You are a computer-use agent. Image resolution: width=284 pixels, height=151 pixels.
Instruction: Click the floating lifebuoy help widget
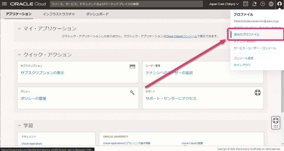275,120
